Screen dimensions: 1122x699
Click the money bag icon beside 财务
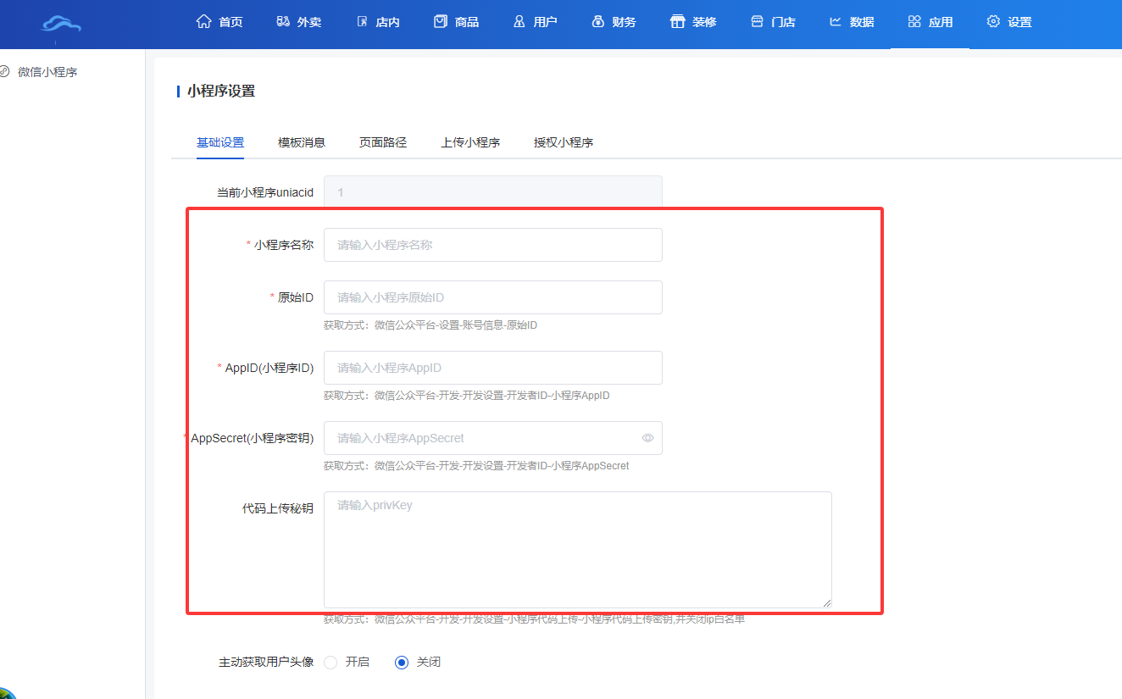(597, 21)
